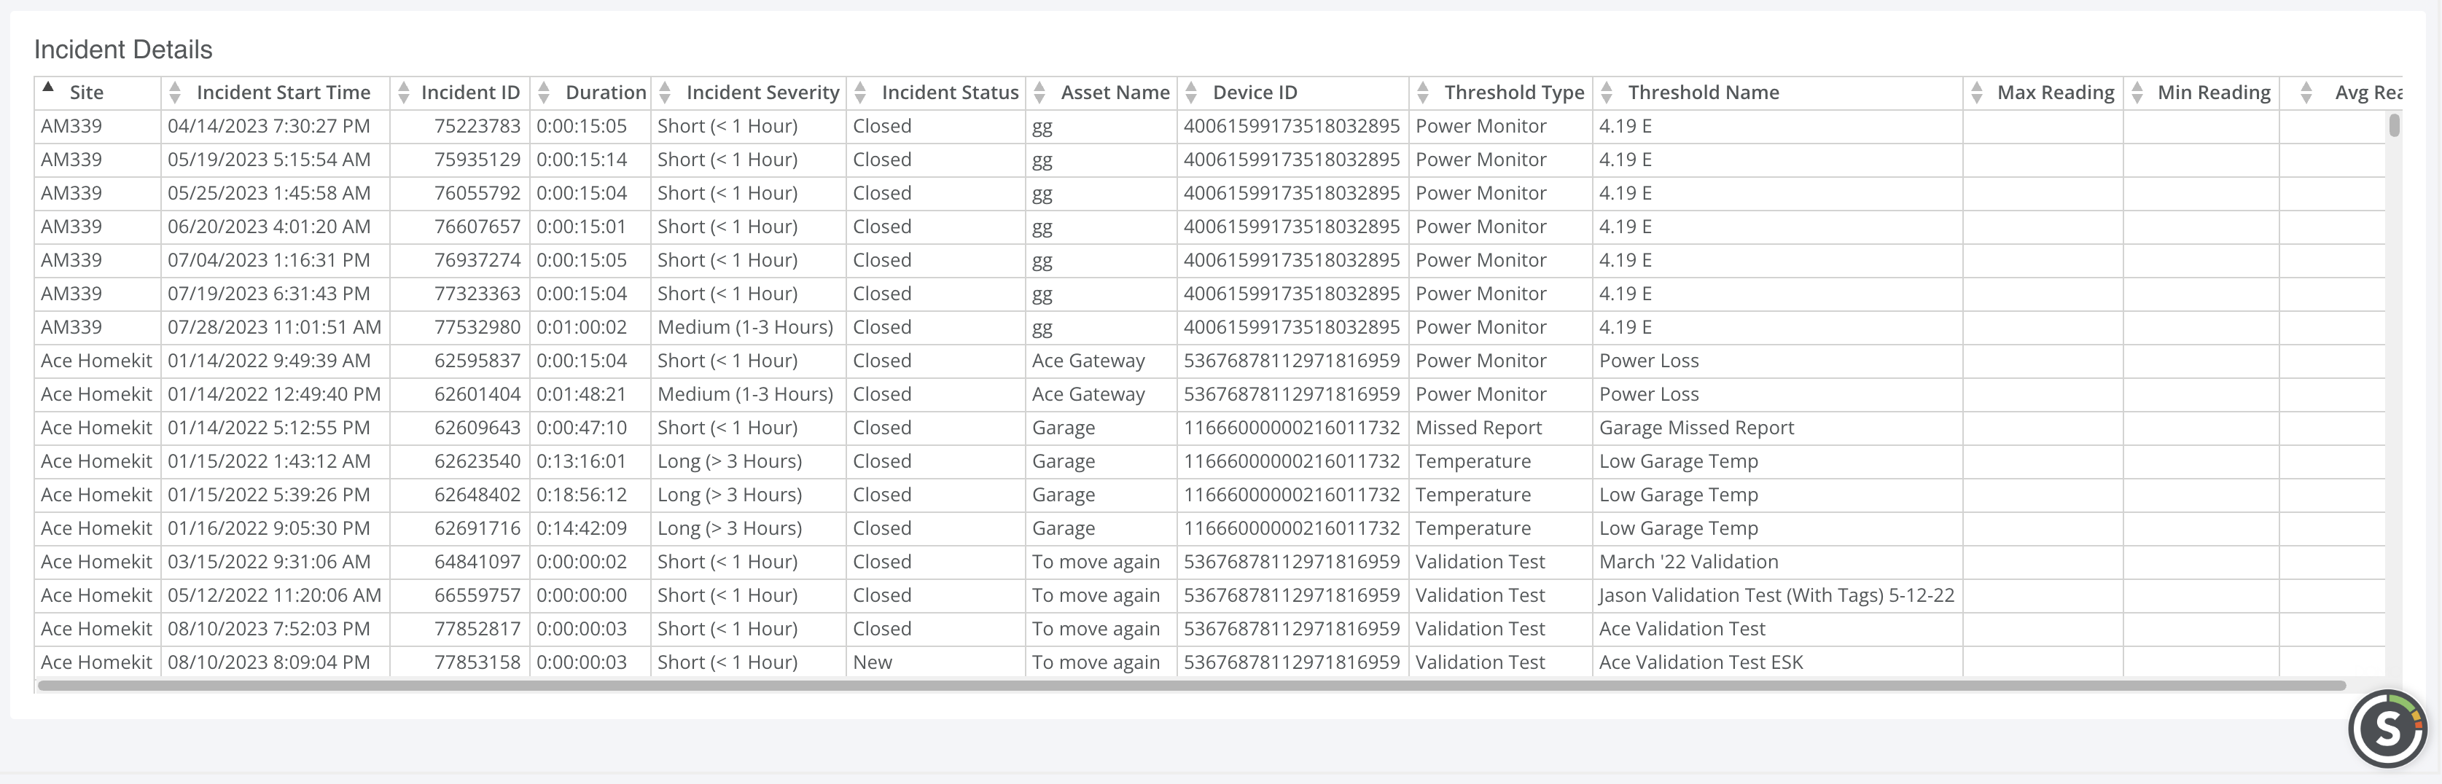Click the New status cell for incident 77853158
The height and width of the screenshot is (784, 2442).
(870, 662)
